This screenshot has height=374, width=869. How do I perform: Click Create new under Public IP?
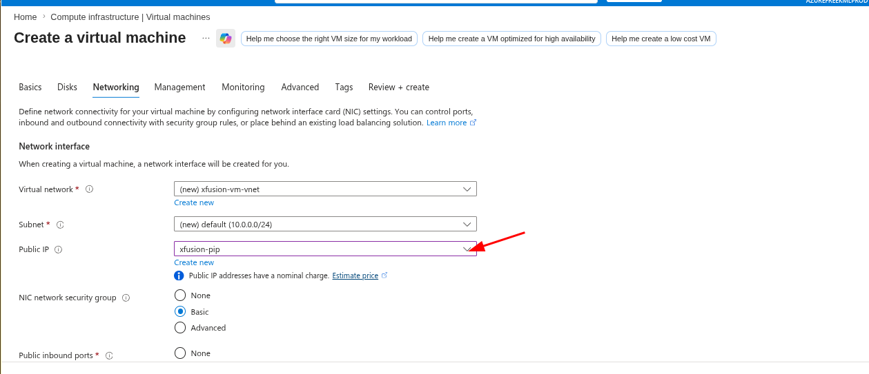[x=194, y=262]
